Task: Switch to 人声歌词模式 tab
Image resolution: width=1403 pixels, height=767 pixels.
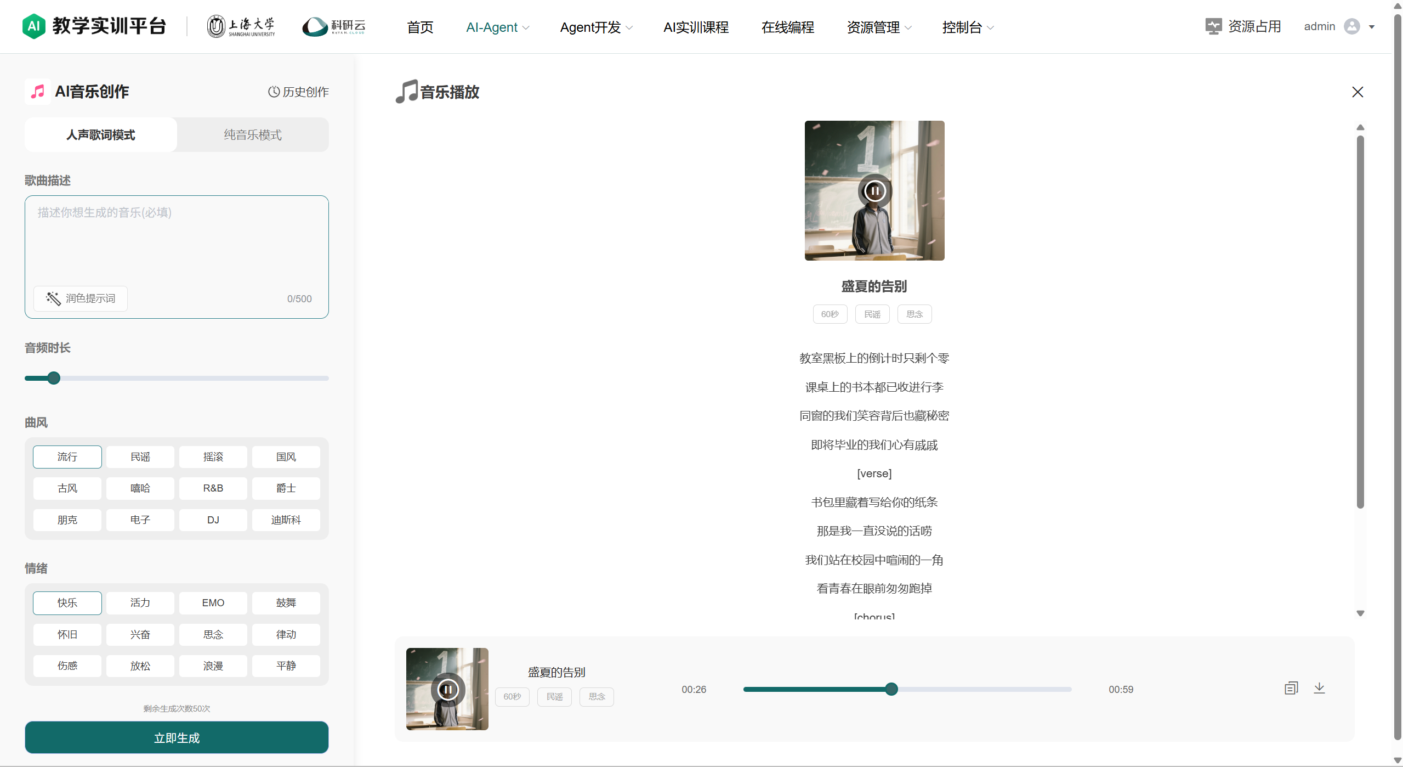Action: coord(101,134)
